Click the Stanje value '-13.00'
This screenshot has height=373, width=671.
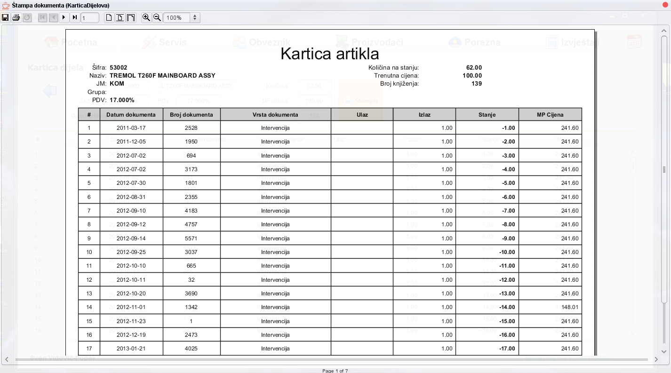(507, 294)
